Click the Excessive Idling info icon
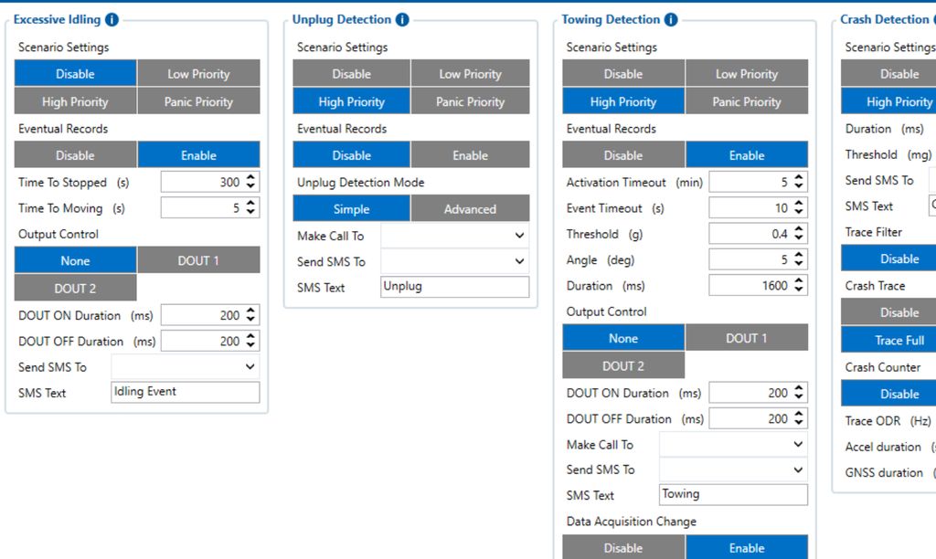This screenshot has height=559, width=936. point(112,20)
